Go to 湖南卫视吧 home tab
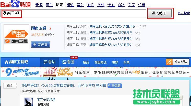Image resolution: width=191 pixels, height=106 pixels. (16, 62)
